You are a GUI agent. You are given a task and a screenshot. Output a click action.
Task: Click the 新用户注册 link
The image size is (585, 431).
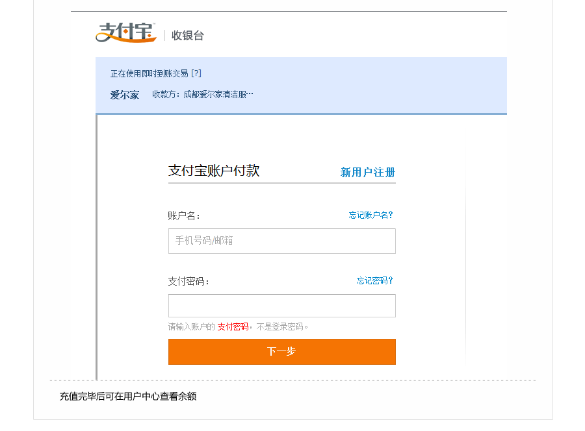tap(367, 172)
